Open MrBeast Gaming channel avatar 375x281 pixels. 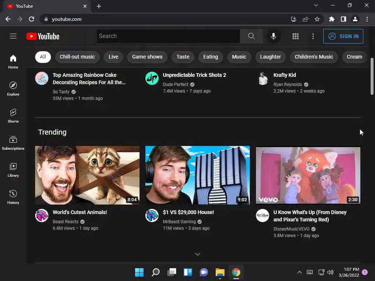tap(152, 216)
